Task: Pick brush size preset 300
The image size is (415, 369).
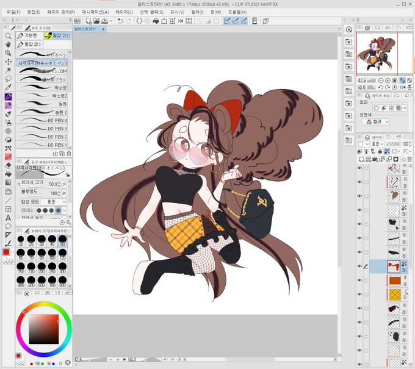Action: (62, 268)
